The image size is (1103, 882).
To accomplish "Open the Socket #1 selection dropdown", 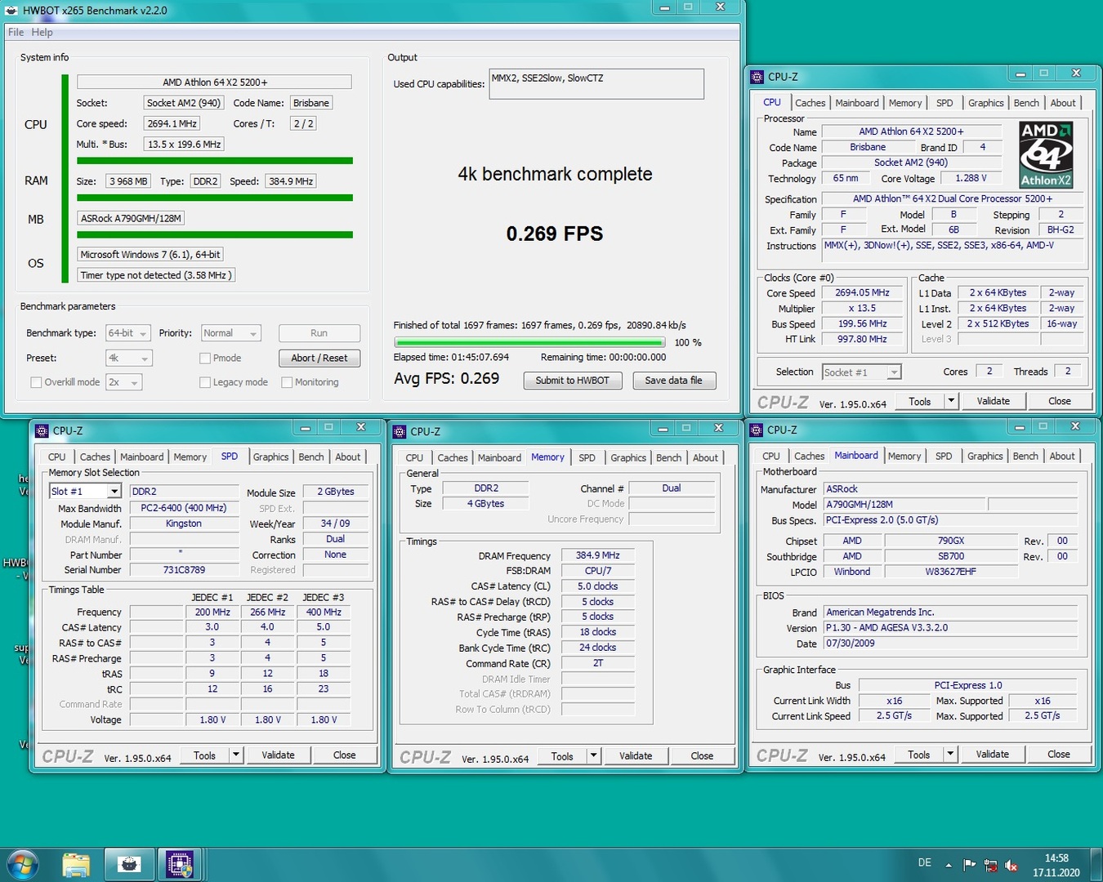I will coord(861,372).
